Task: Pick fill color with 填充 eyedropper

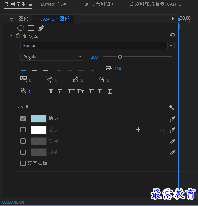Action: pos(172,119)
